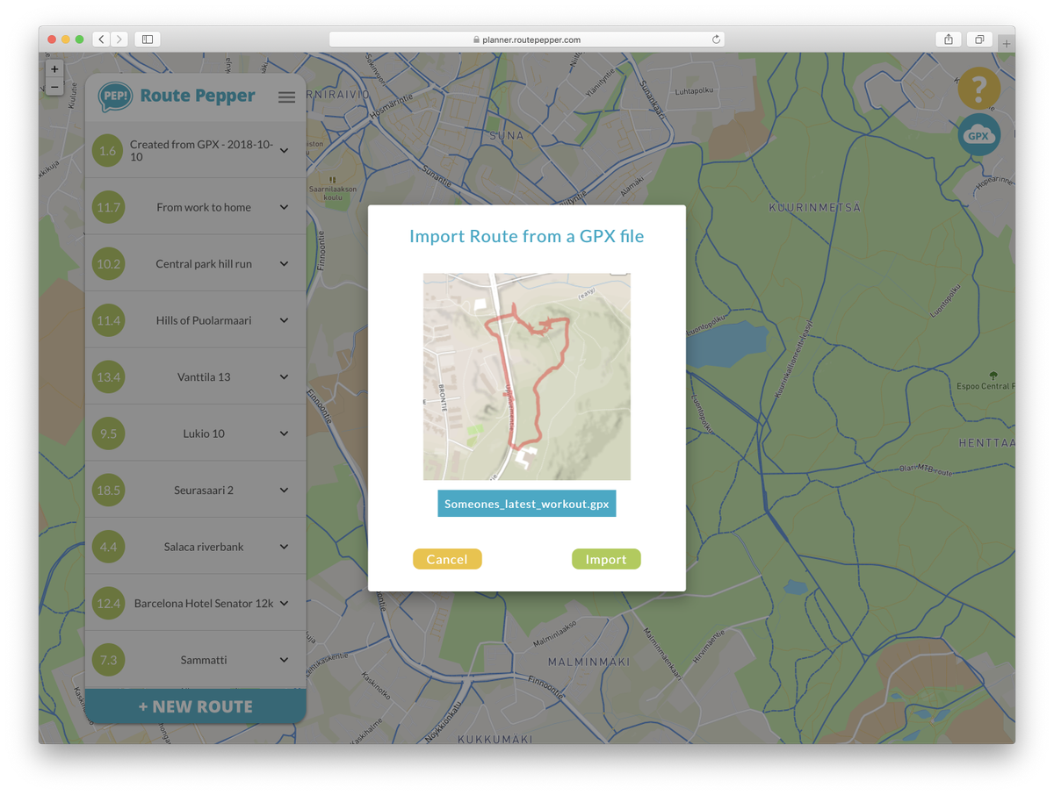The image size is (1054, 795).
Task: Cancel the GPX import dialog
Action: click(x=447, y=559)
